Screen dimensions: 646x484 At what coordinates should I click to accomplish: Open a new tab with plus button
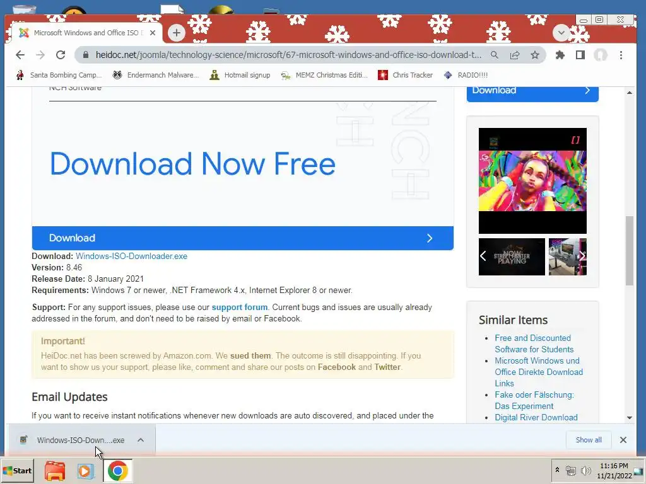pos(177,33)
